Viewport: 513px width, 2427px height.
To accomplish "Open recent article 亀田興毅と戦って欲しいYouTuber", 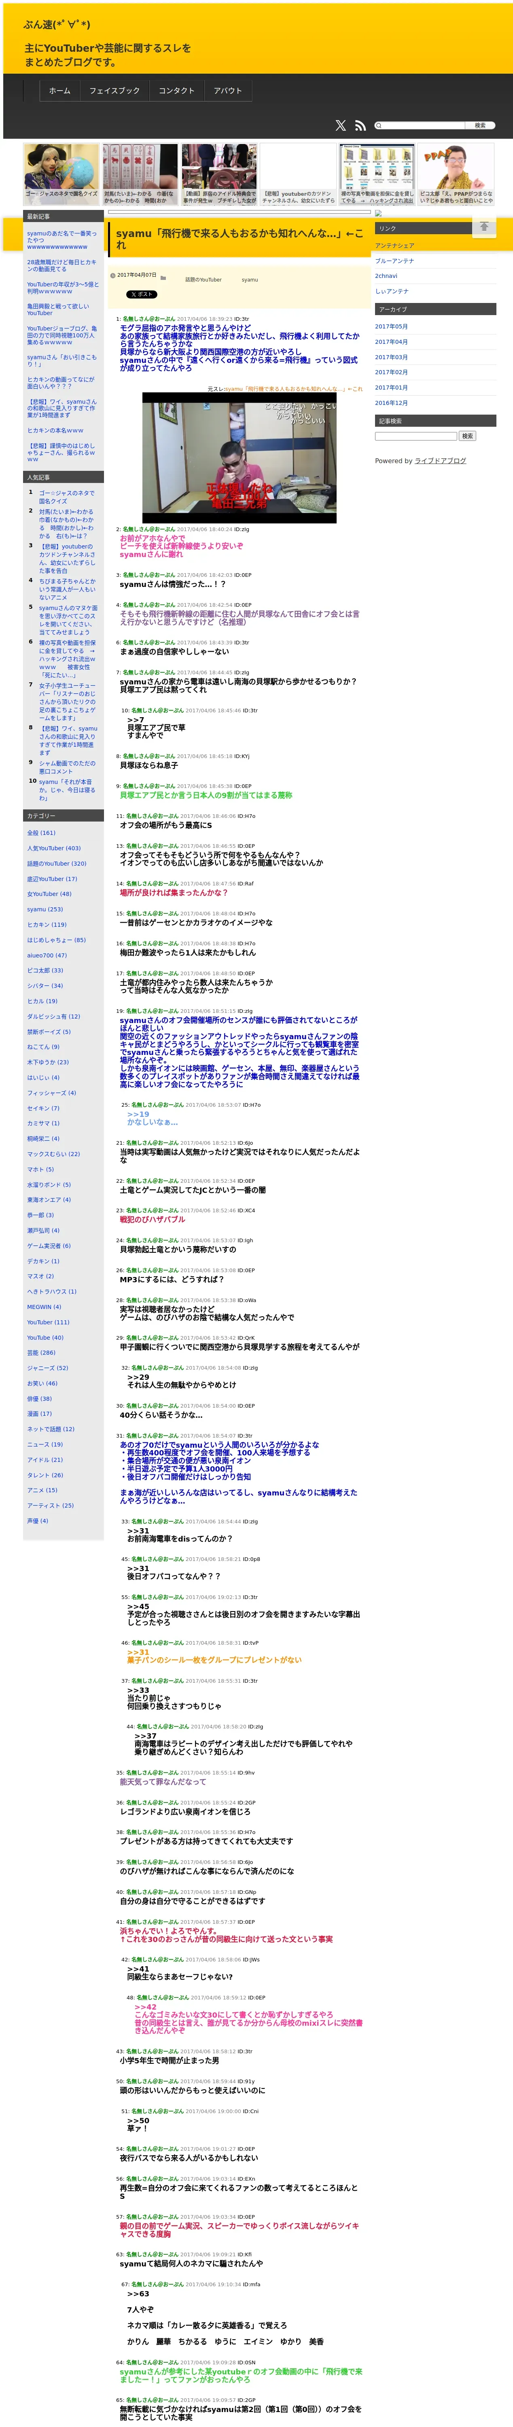I will point(59,309).
